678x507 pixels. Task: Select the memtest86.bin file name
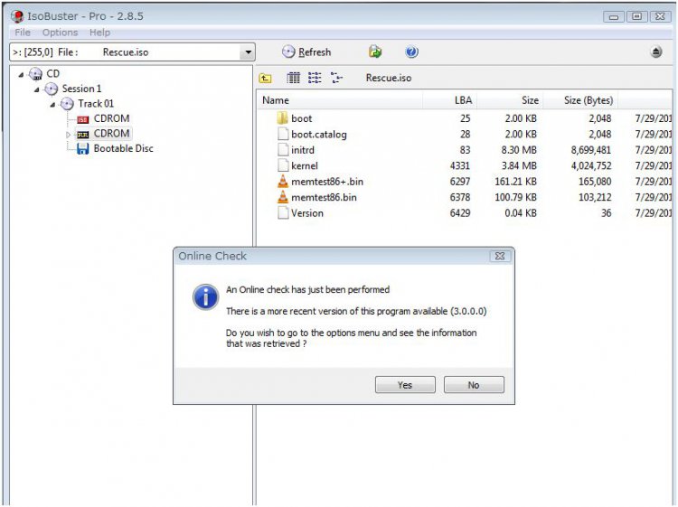(324, 197)
